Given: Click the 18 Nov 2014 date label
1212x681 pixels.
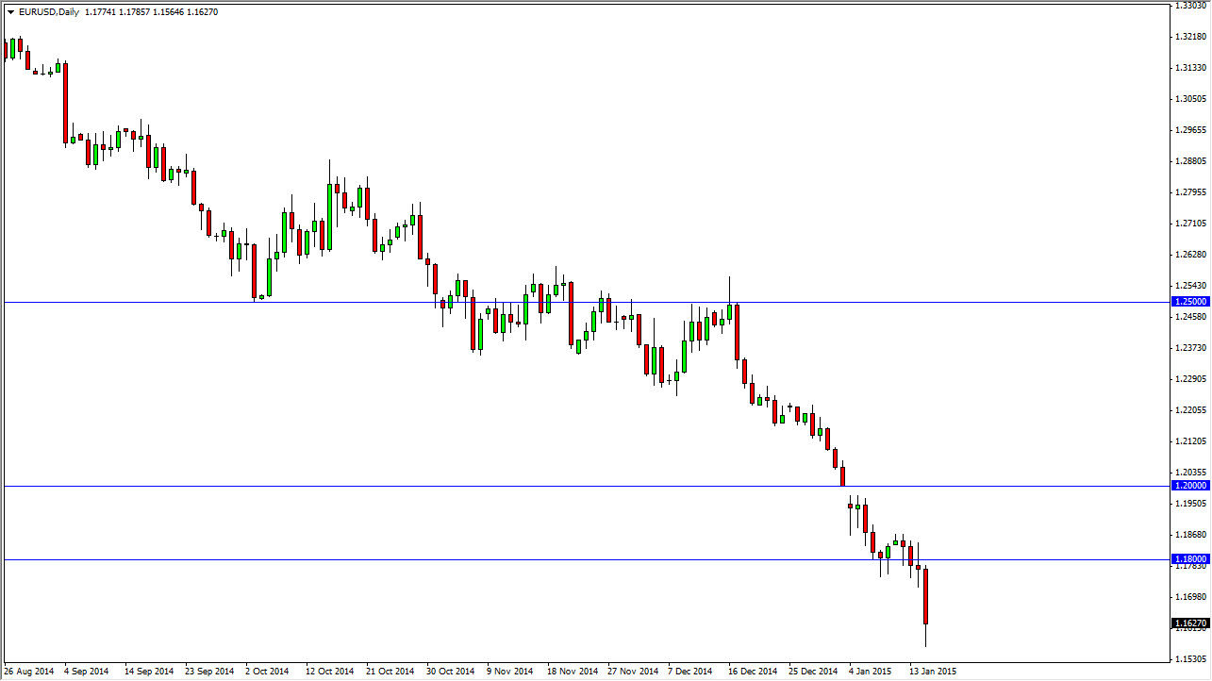Looking at the screenshot, I should click(x=573, y=672).
